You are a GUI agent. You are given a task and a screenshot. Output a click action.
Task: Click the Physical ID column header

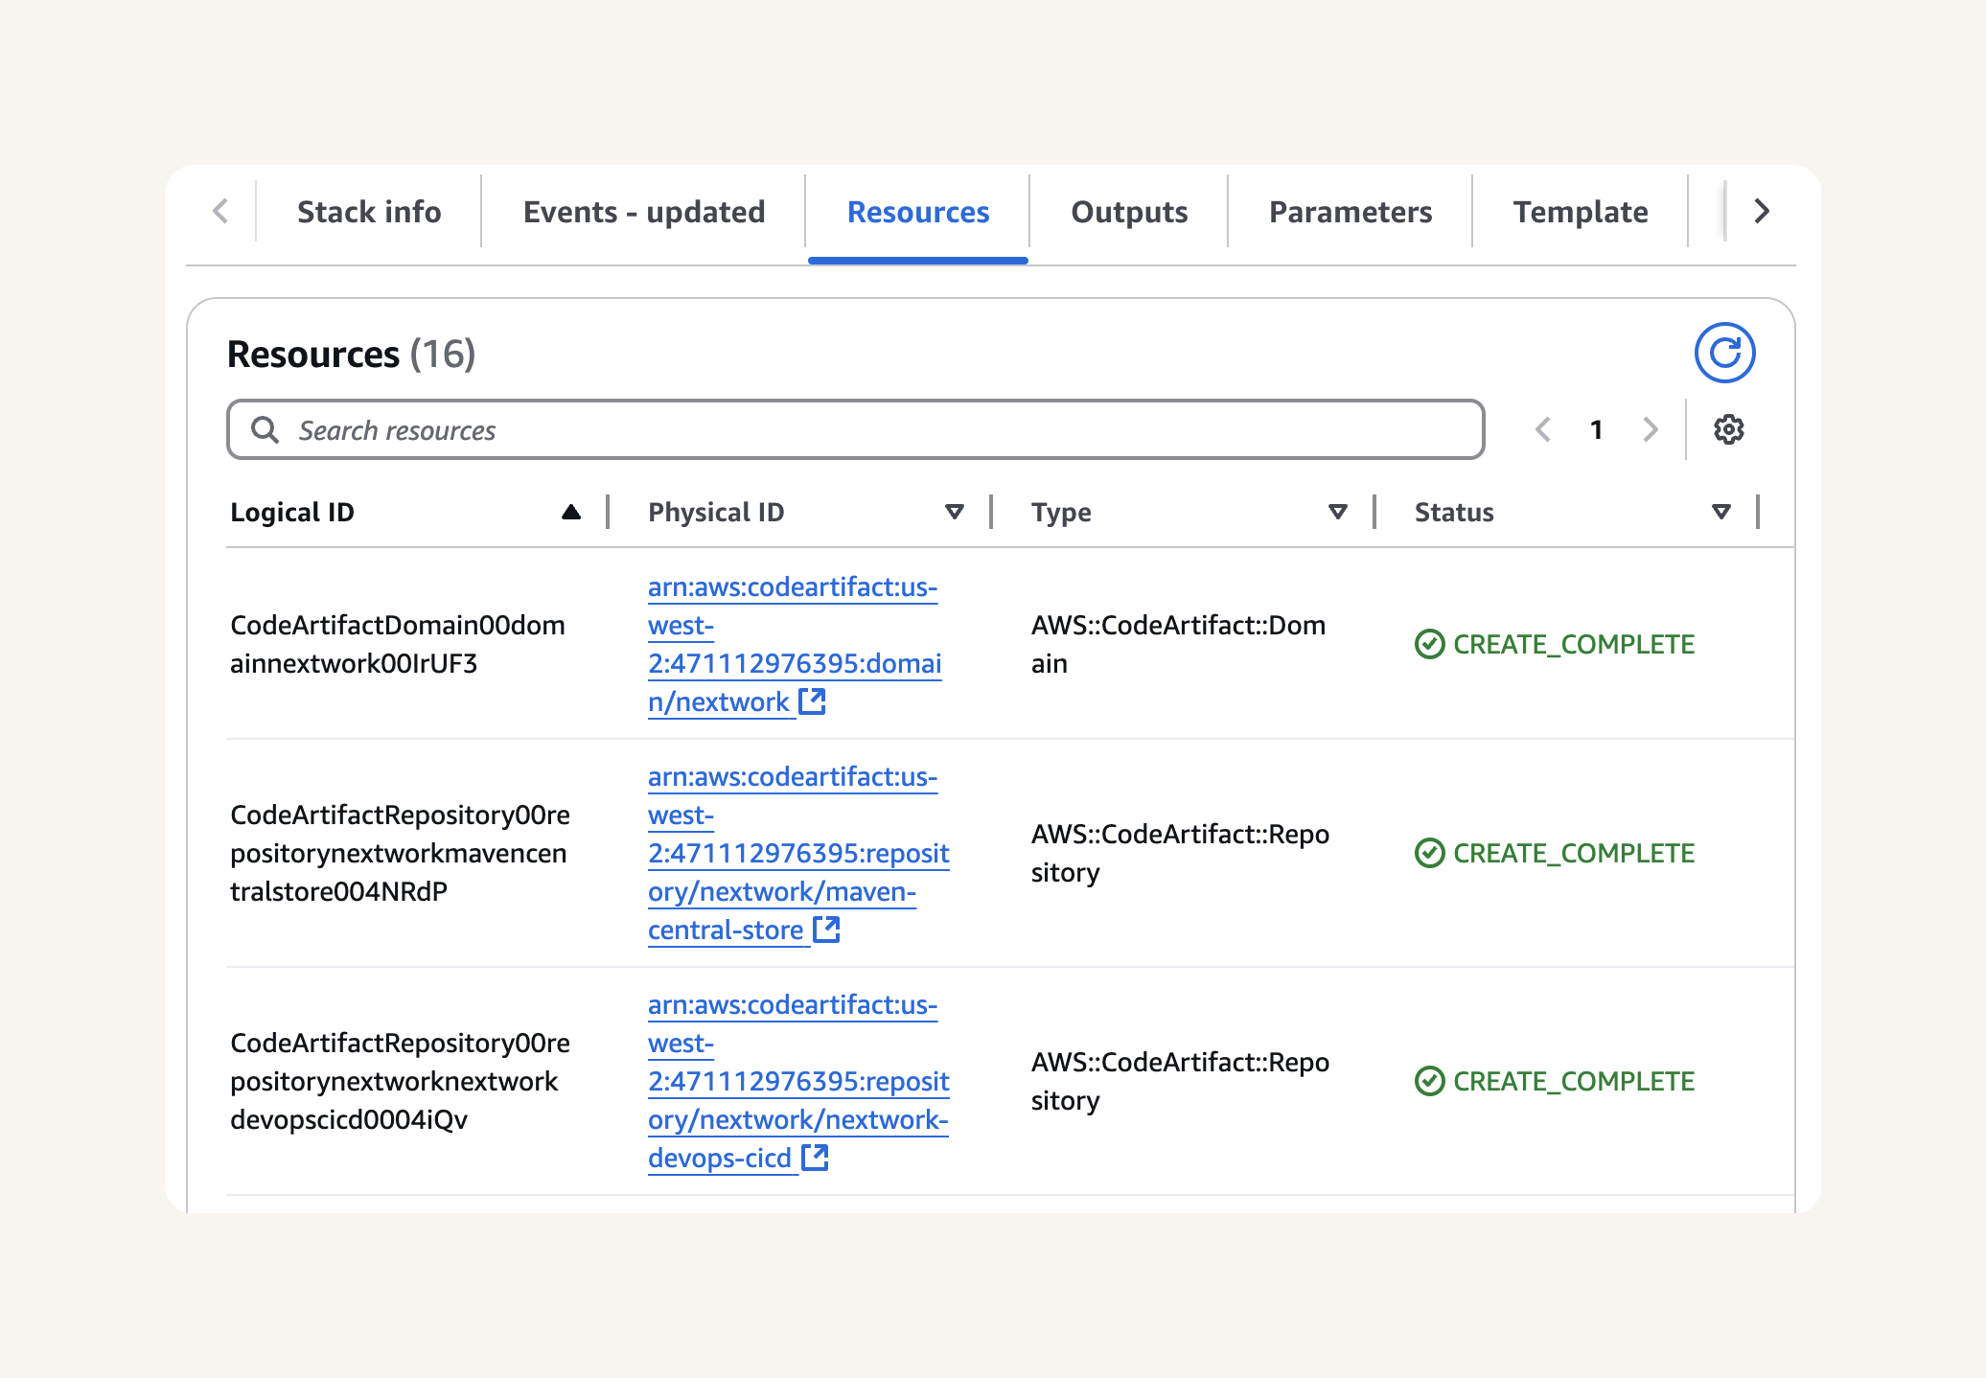[x=716, y=512]
